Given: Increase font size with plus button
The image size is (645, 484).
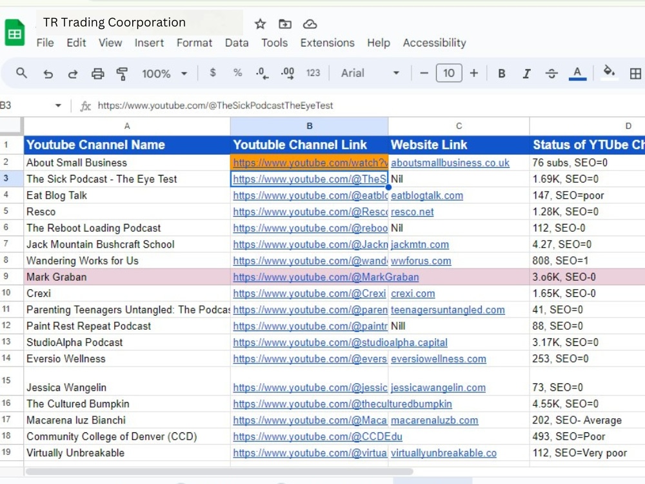Looking at the screenshot, I should [474, 74].
